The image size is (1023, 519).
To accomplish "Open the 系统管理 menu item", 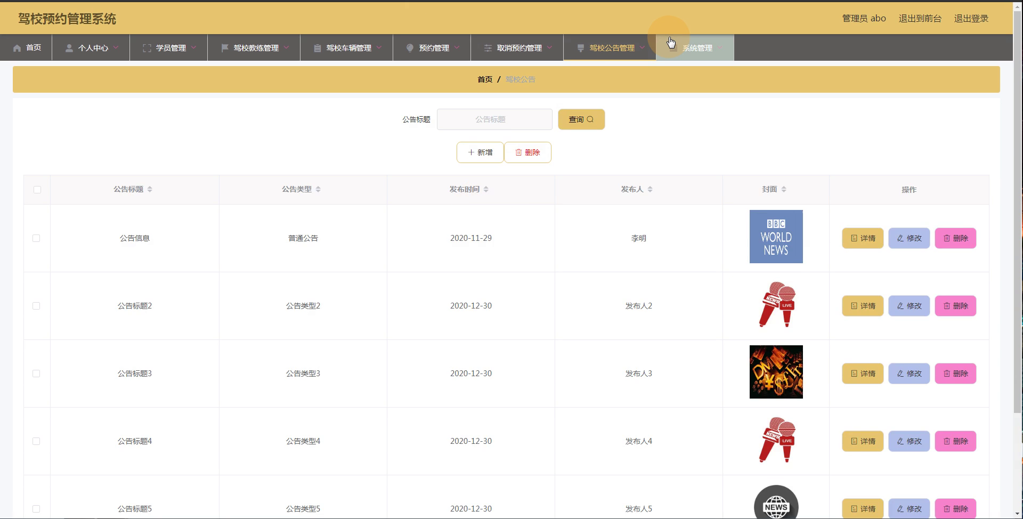I will tap(695, 48).
